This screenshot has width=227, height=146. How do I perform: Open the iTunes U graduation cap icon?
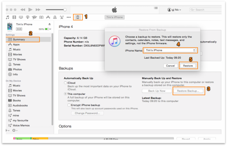34,17
